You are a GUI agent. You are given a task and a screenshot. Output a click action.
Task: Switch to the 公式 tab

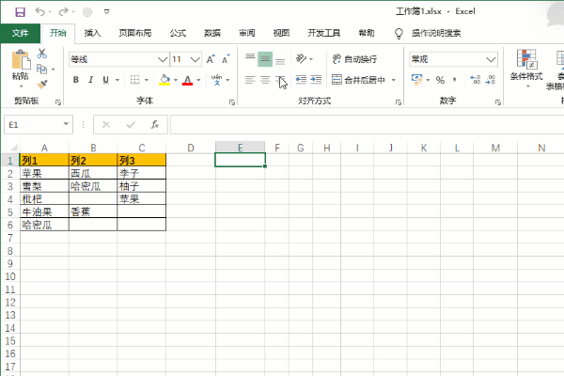click(178, 33)
